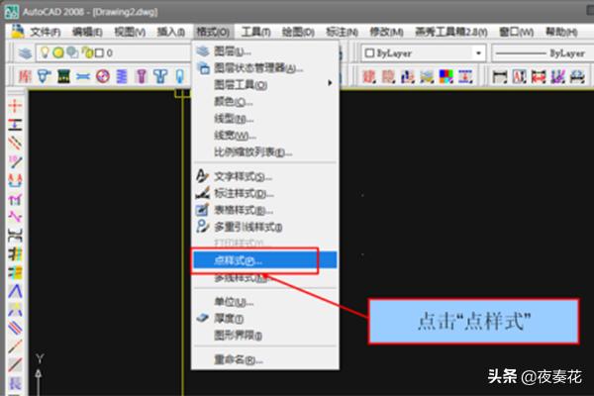Click the blue triangle angle icon in left toolbar
Image resolution: width=594 pixels, height=396 pixels.
pos(15,291)
